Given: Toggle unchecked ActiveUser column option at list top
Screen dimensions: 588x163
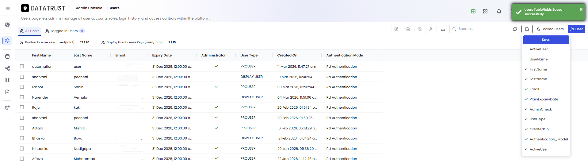Looking at the screenshot, I should point(546,49).
